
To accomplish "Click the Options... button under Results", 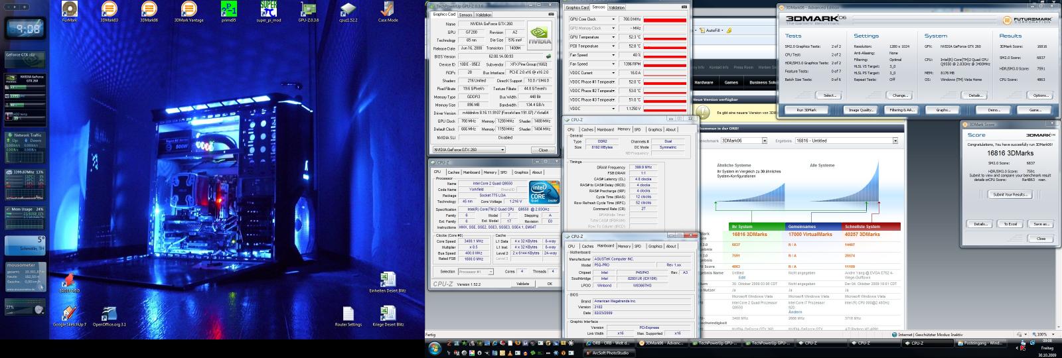I will 1041,95.
